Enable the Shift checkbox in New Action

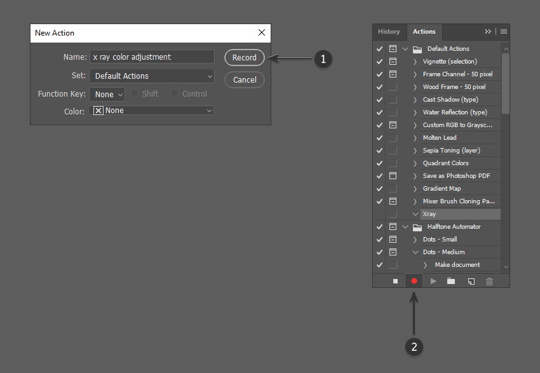[134, 93]
